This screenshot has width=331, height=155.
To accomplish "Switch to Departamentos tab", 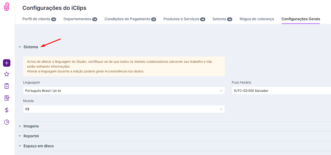I will [x=77, y=19].
